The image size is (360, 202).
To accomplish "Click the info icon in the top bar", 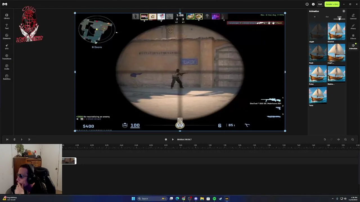I will tap(307, 4).
